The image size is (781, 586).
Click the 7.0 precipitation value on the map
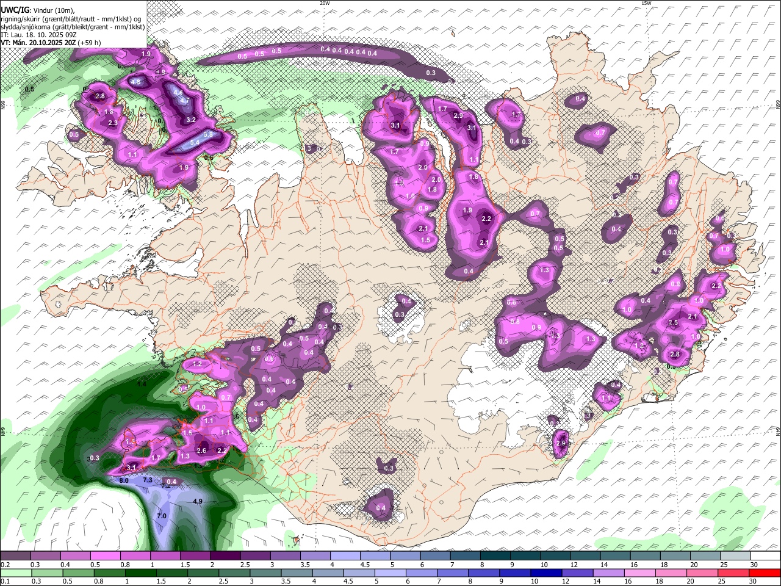pos(162,516)
